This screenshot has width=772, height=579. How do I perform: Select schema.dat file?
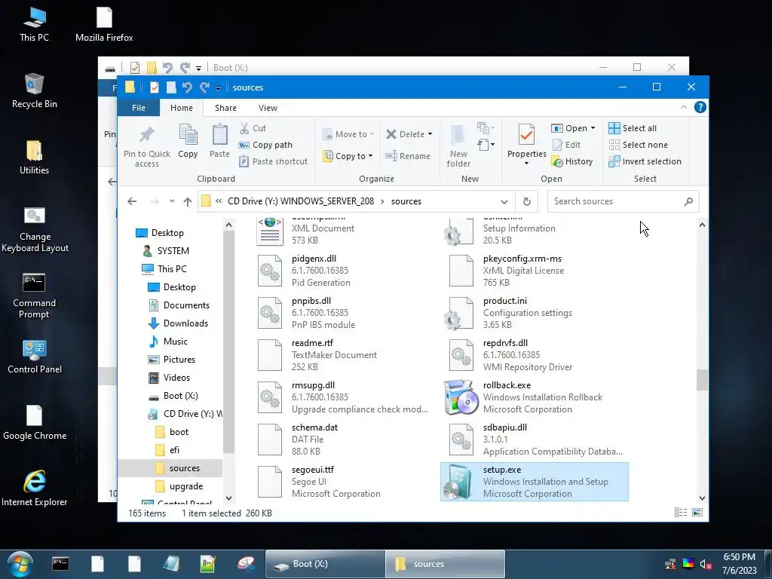tap(344, 440)
